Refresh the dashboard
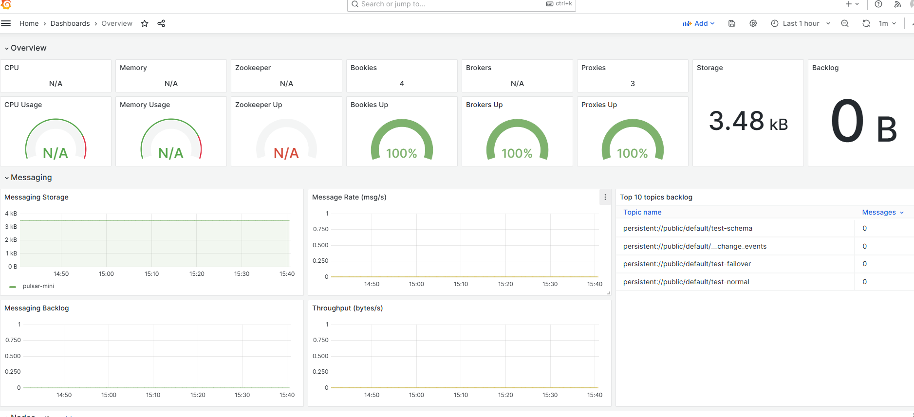 point(866,23)
